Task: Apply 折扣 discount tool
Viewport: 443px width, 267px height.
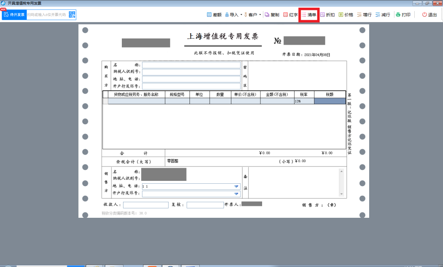Action: (327, 15)
